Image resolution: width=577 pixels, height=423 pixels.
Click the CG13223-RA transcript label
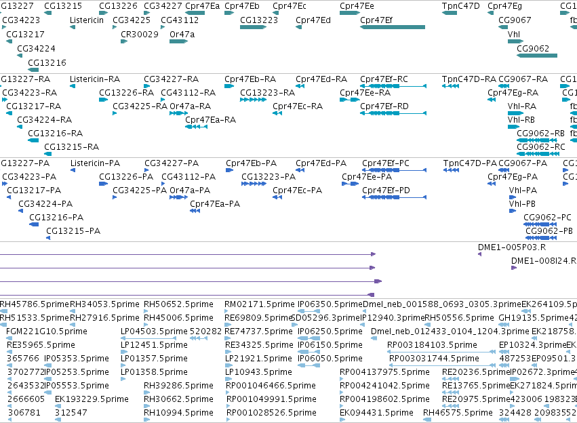pyautogui.click(x=268, y=93)
